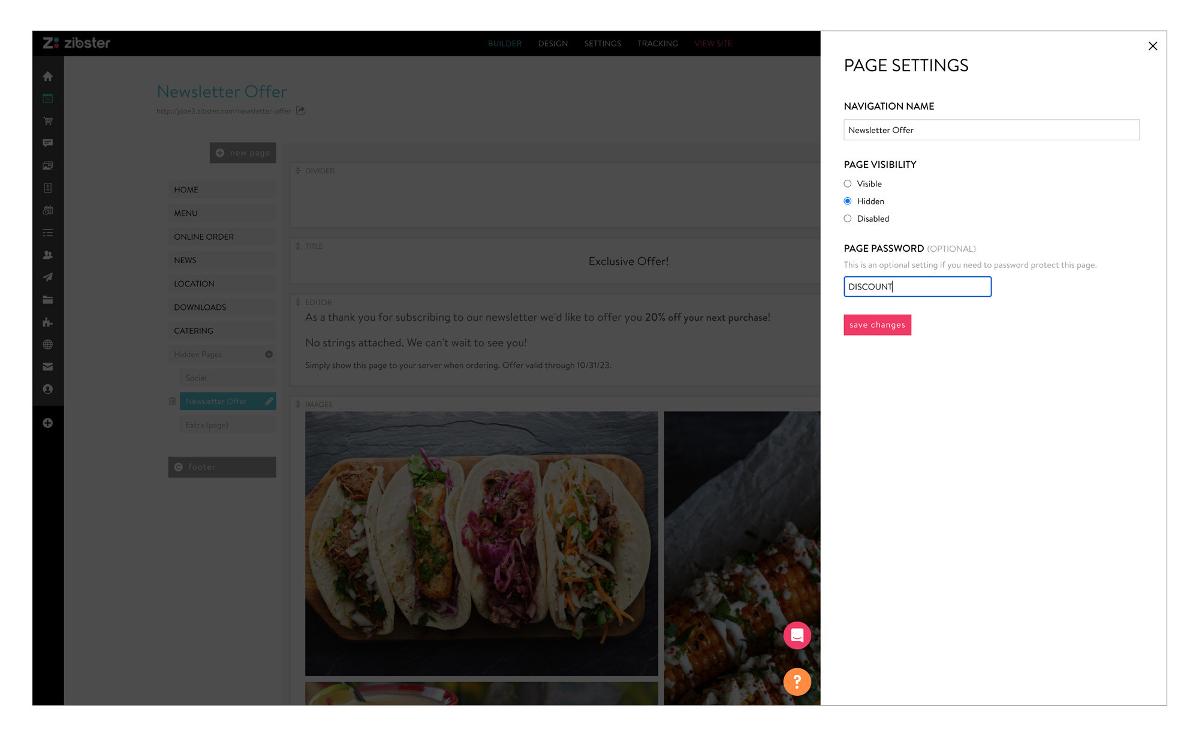The width and height of the screenshot is (1199, 736).
Task: Click the Title block move handle
Action: pos(298,246)
